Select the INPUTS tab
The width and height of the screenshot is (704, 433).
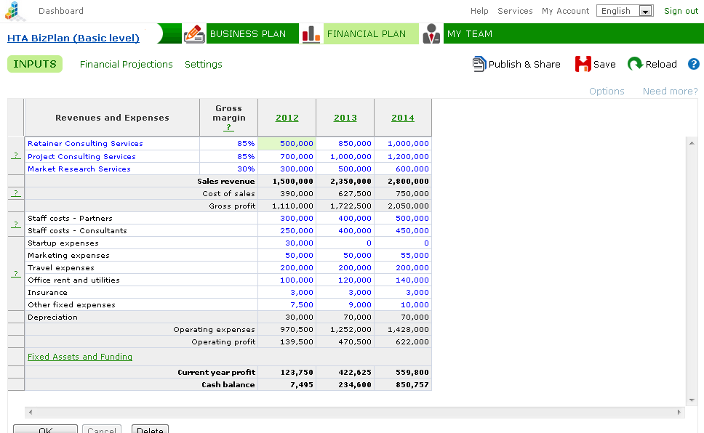coord(35,64)
